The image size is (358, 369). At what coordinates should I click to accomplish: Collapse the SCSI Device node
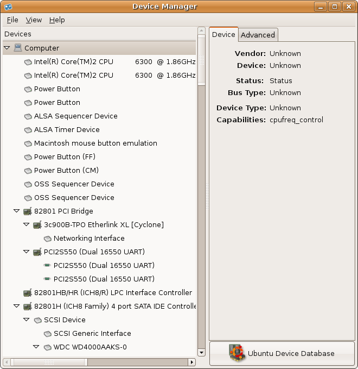(26, 320)
